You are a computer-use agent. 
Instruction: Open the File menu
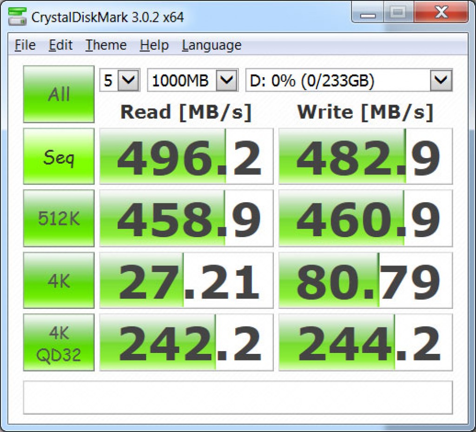click(x=25, y=45)
